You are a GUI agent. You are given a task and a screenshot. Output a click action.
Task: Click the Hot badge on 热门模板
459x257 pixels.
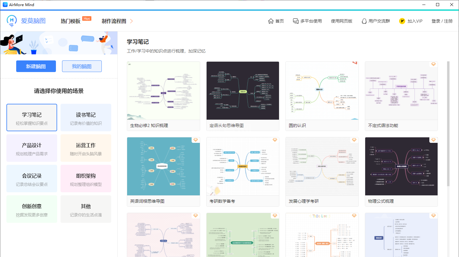coord(87,19)
